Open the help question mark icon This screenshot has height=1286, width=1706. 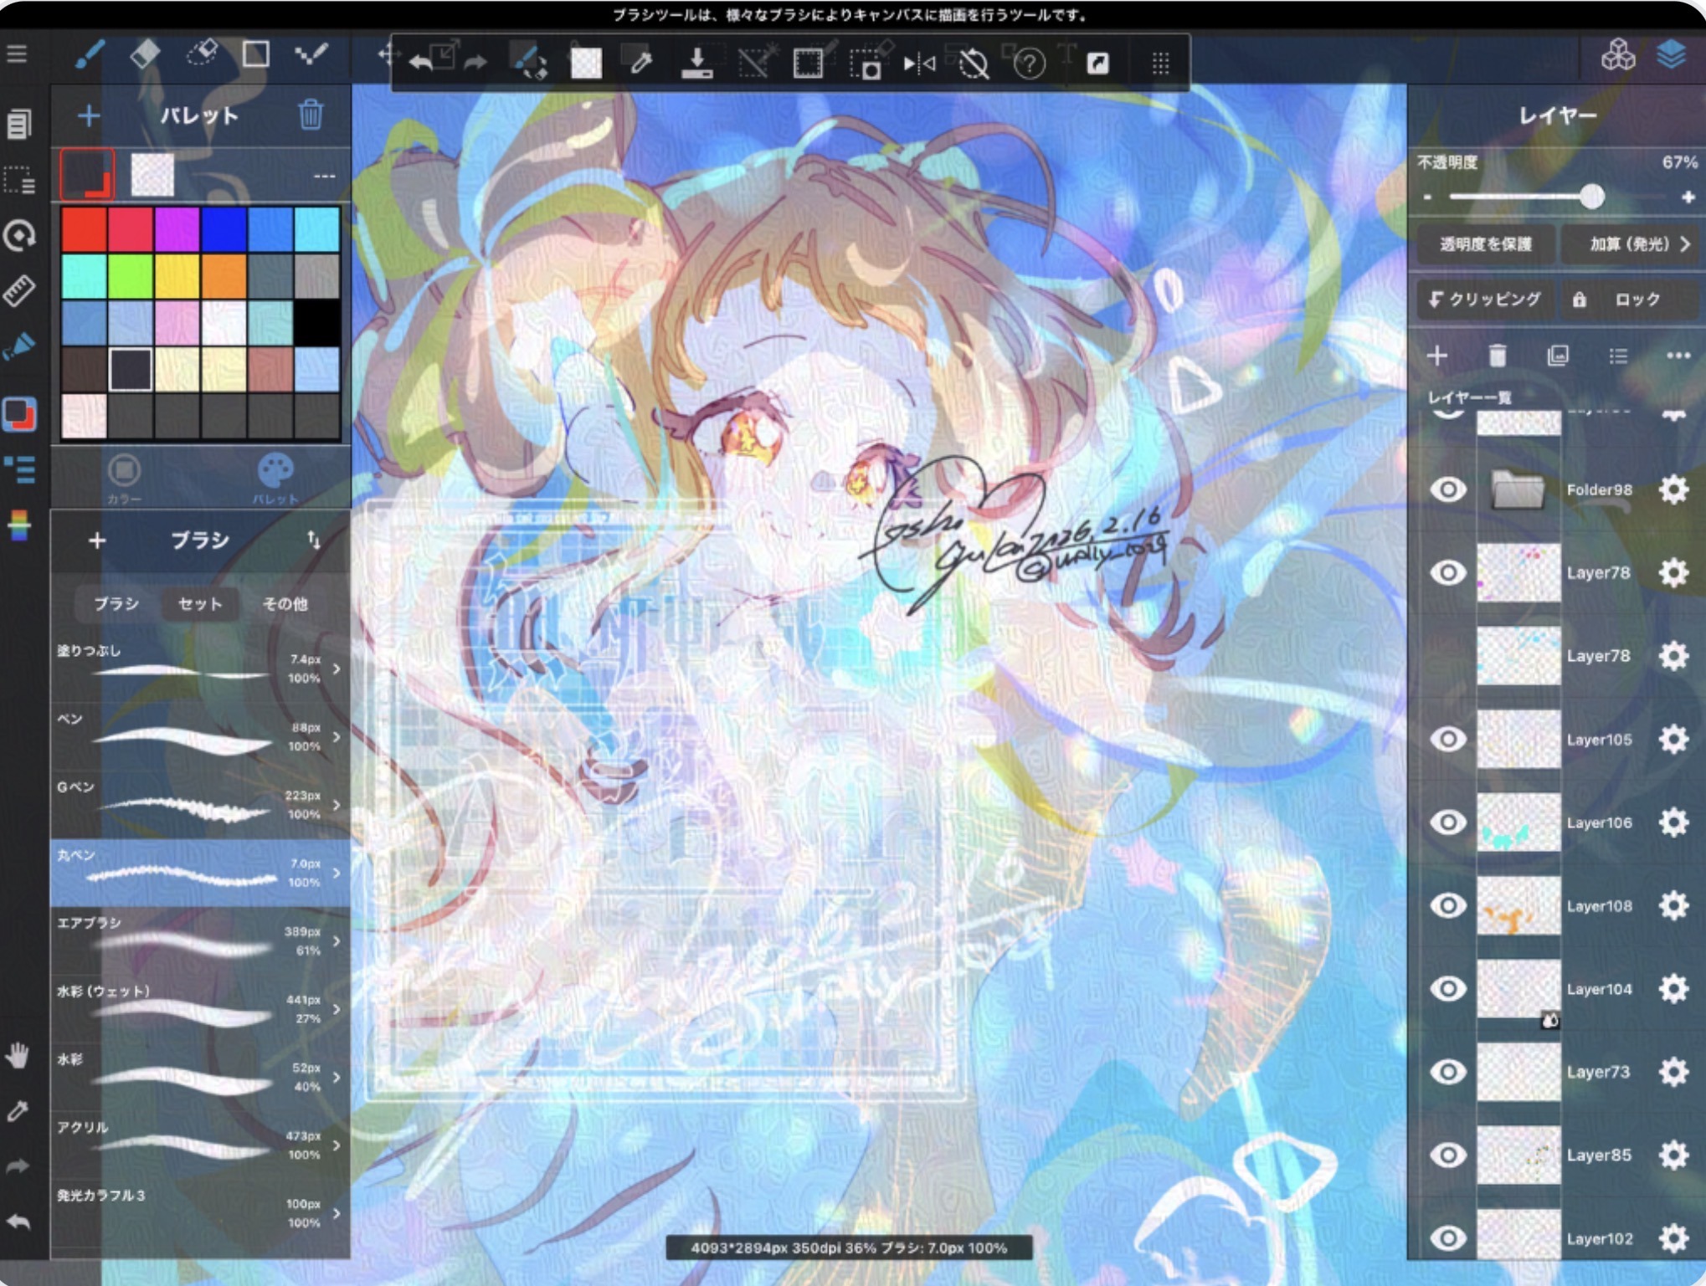(x=1029, y=64)
